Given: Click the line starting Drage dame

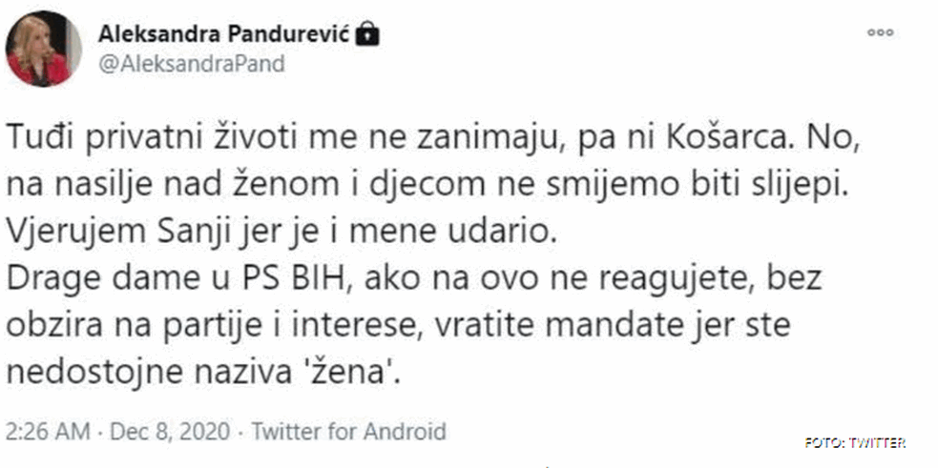Looking at the screenshot, I should pos(413,281).
